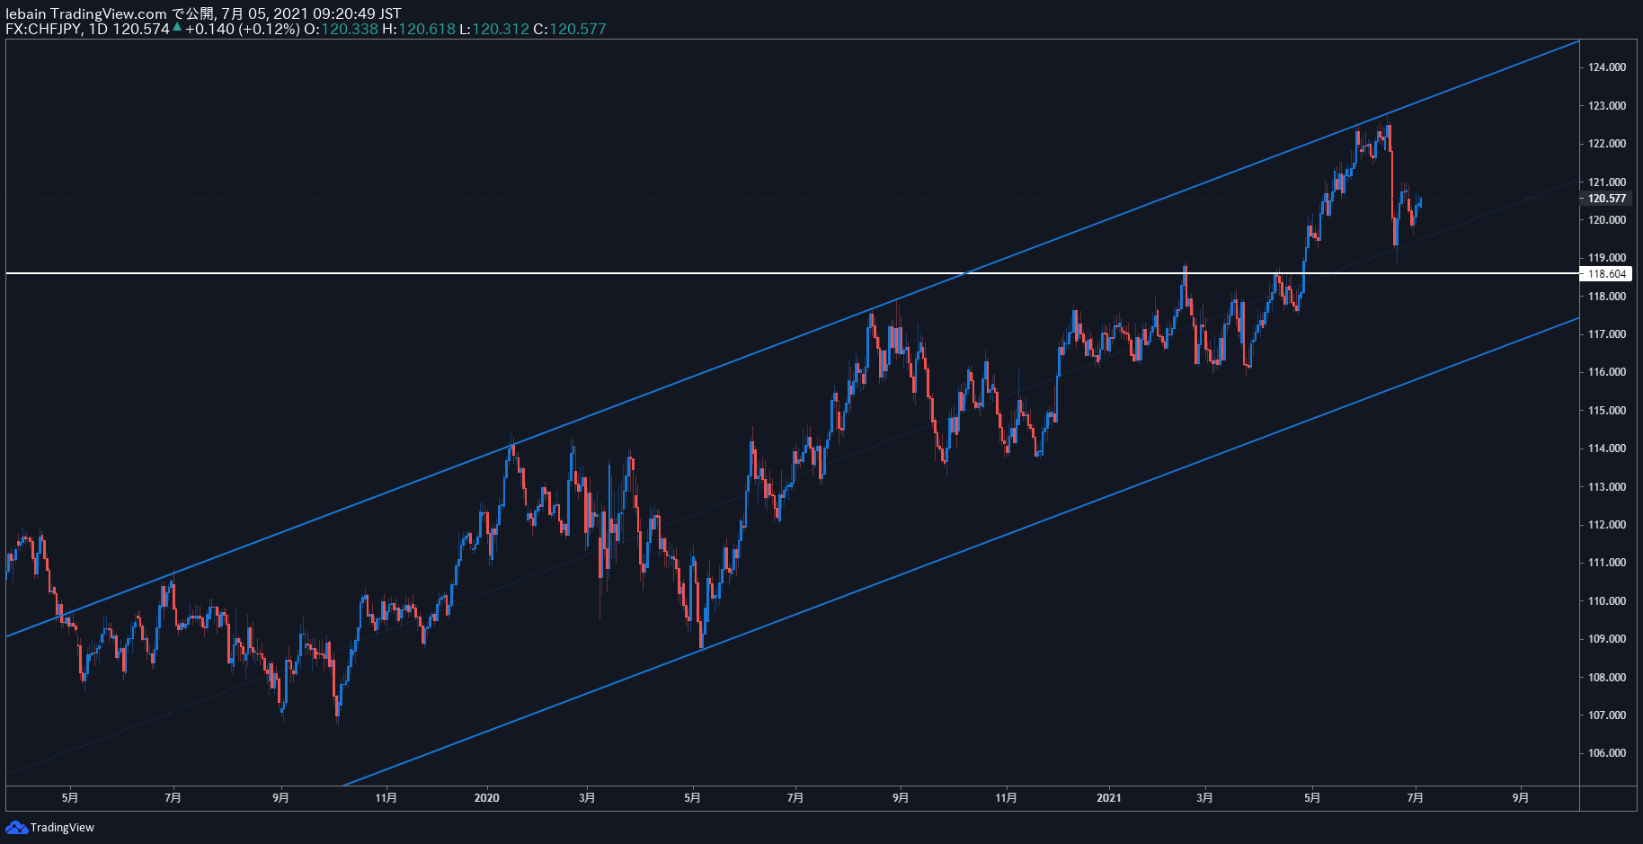Click the 114.000 price axis label

[x=1607, y=449]
